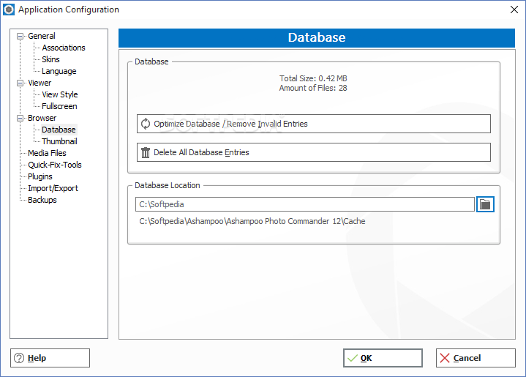Viewport: 526px width, 377px height.
Task: Open Help for this dialog
Action: pyautogui.click(x=50, y=358)
